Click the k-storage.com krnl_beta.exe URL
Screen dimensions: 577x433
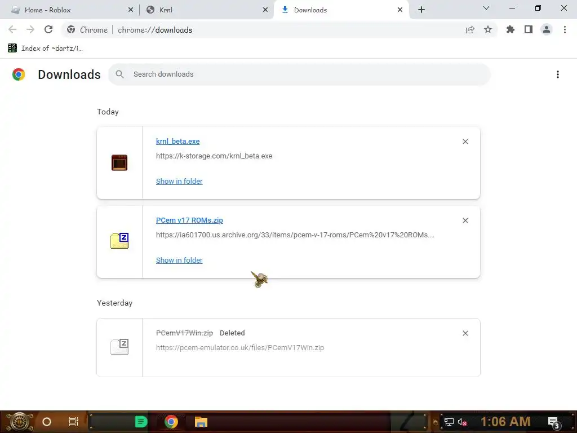pyautogui.click(x=214, y=156)
